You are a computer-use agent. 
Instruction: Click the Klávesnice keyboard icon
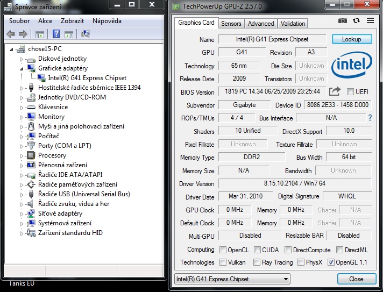tap(31, 107)
